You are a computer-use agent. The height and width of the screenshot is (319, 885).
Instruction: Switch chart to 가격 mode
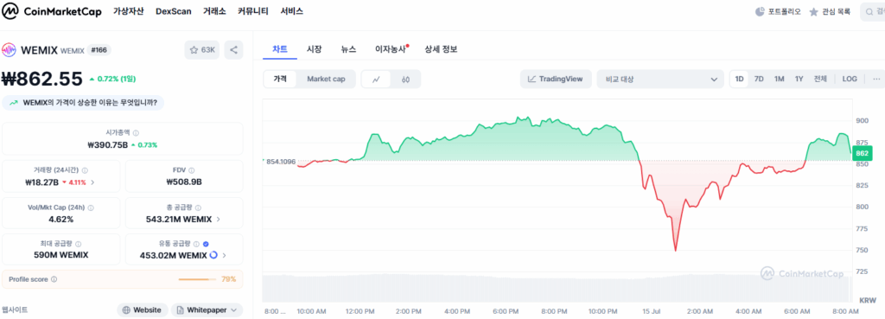pos(281,79)
